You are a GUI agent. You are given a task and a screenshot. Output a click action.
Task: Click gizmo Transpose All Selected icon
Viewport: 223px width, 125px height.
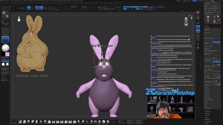(111, 46)
